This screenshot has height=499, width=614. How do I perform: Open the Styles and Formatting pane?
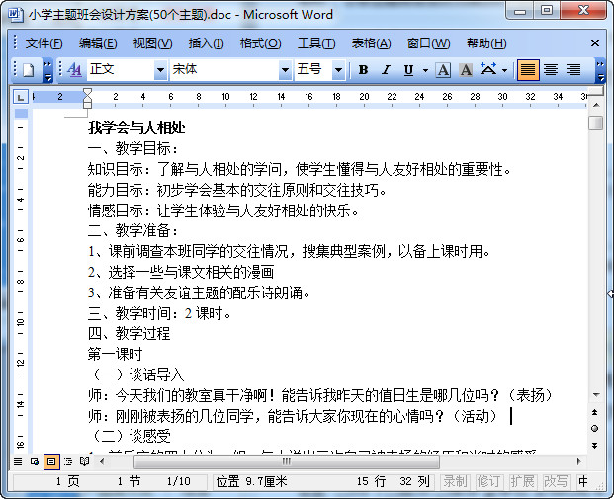tap(74, 70)
